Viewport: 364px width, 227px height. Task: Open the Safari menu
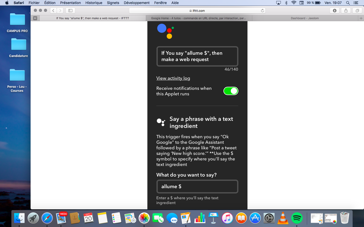[x=19, y=3]
